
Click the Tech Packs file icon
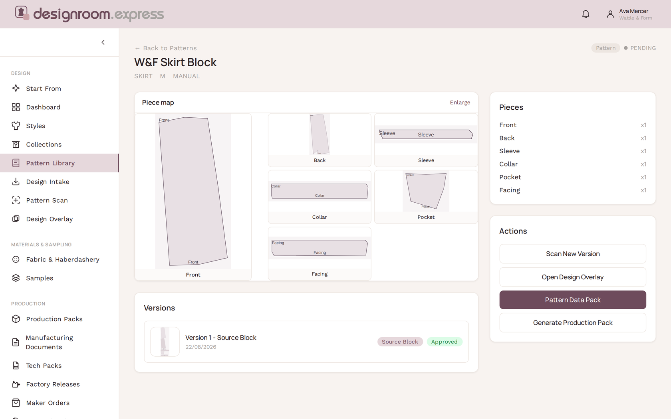pos(16,366)
